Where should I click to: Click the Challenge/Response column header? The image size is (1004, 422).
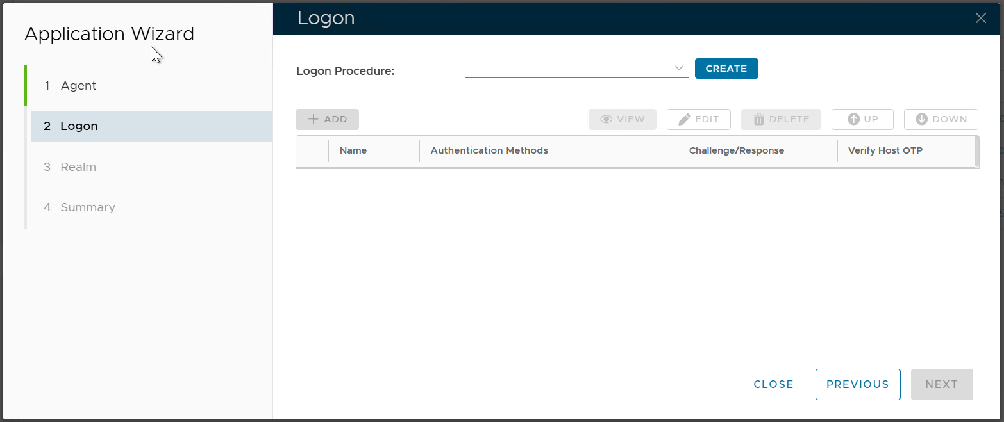(736, 150)
